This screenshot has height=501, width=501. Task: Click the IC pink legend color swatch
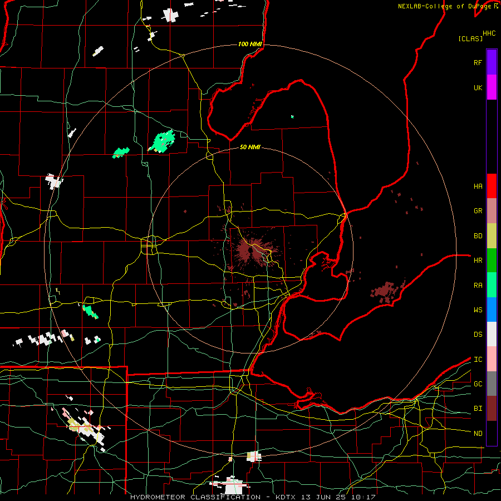(x=492, y=359)
